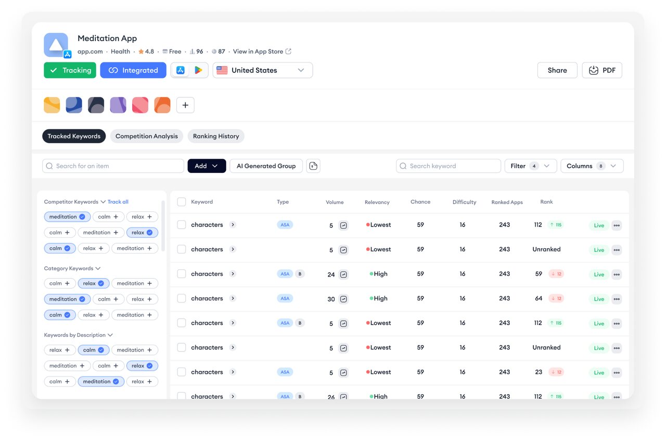Image resolution: width=666 pixels, height=441 pixels.
Task: Click the Search keyword input field
Action: 449,166
